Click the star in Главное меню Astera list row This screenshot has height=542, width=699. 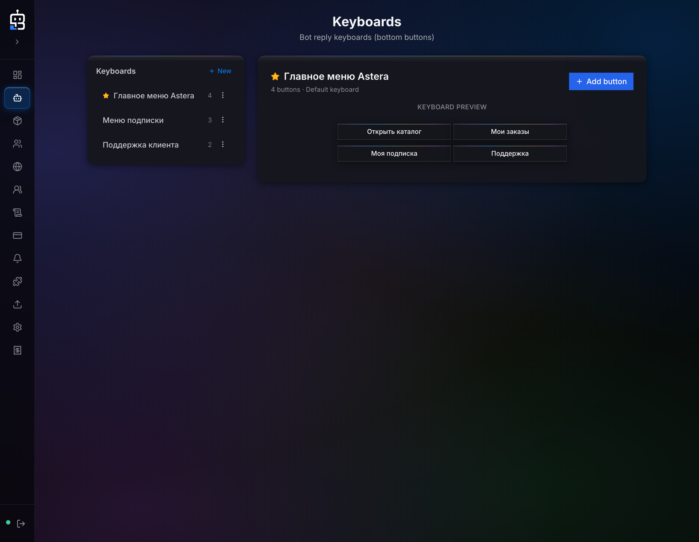tap(106, 96)
